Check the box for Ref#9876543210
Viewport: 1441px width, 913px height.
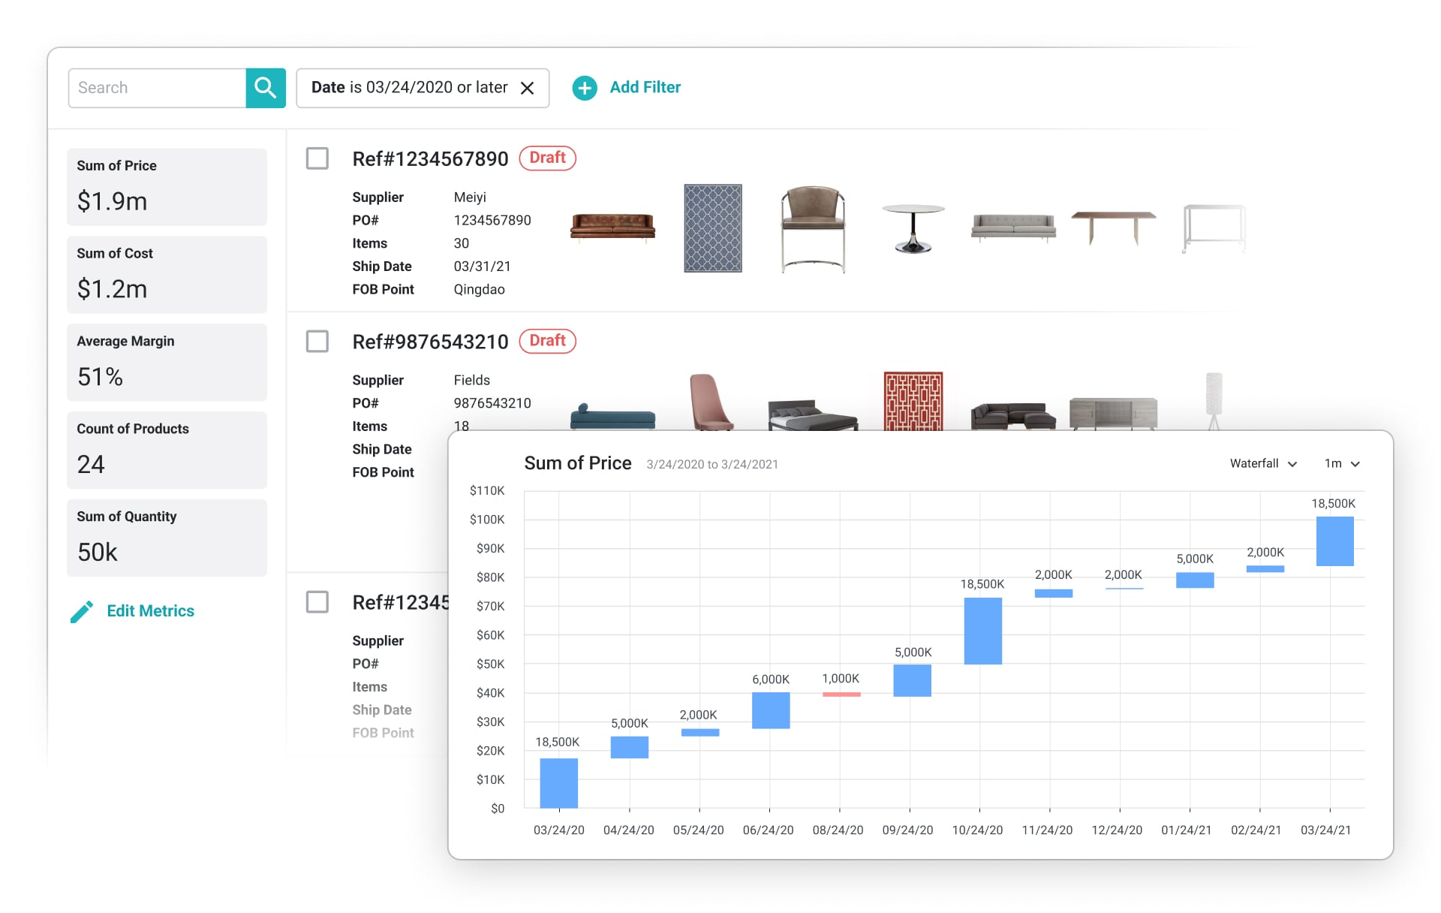click(317, 342)
